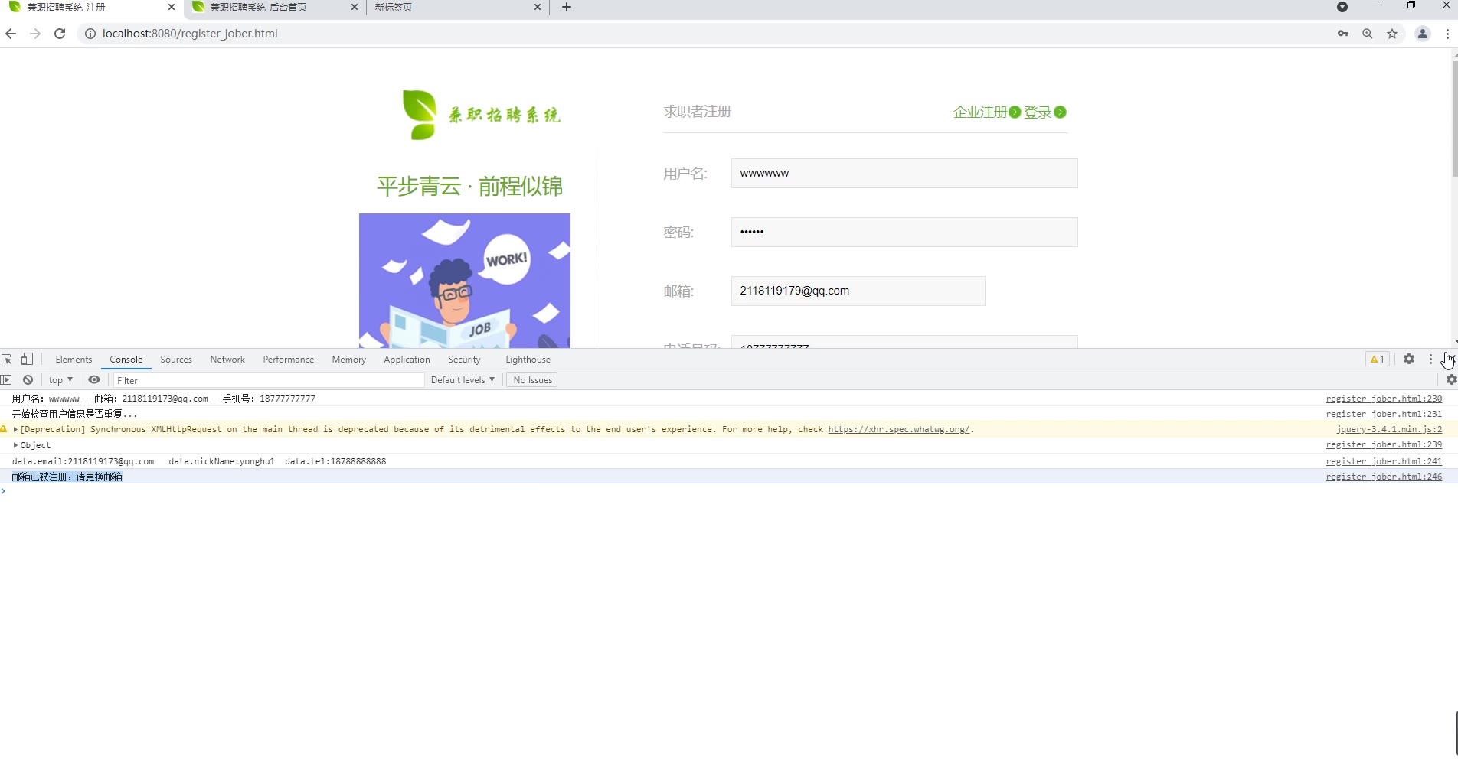Screen dimensions: 1458x768
Task: Click the console prompt input line
Action: (x=727, y=491)
